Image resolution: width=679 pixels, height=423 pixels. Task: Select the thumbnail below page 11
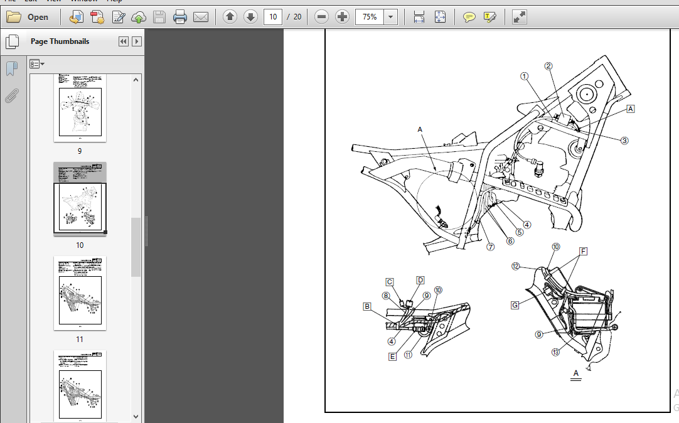(x=80, y=386)
